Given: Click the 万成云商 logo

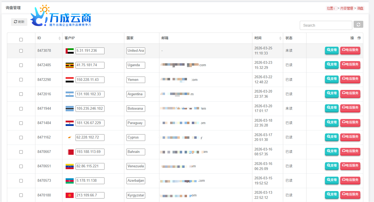Looking at the screenshot, I should click(x=61, y=16).
